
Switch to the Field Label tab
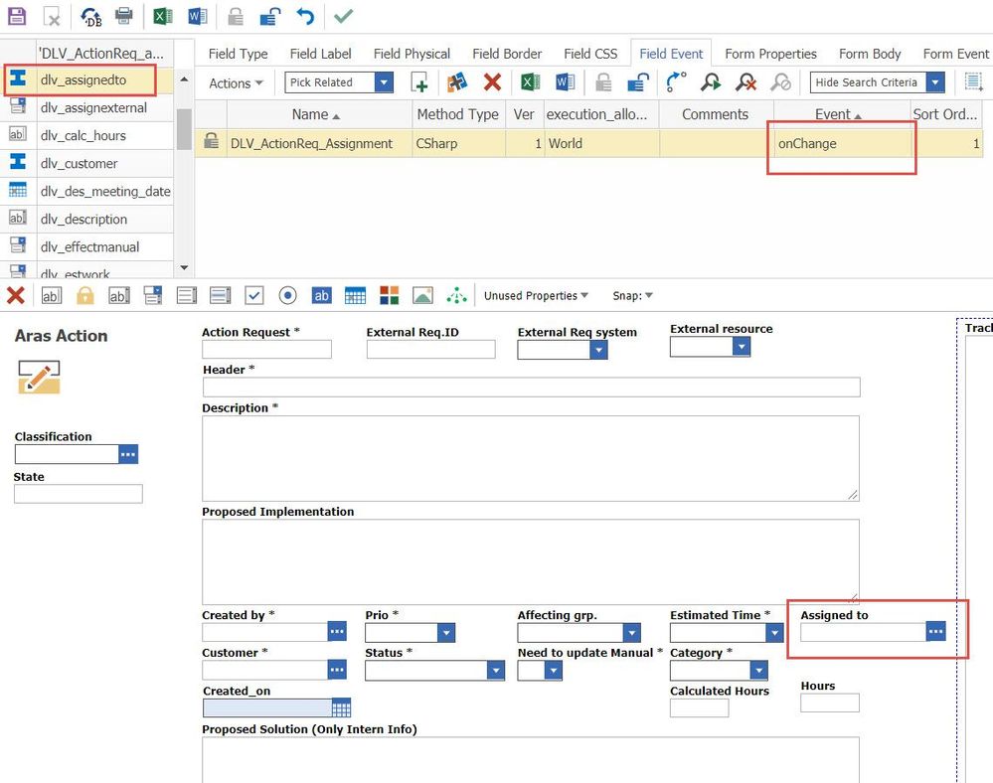click(320, 54)
